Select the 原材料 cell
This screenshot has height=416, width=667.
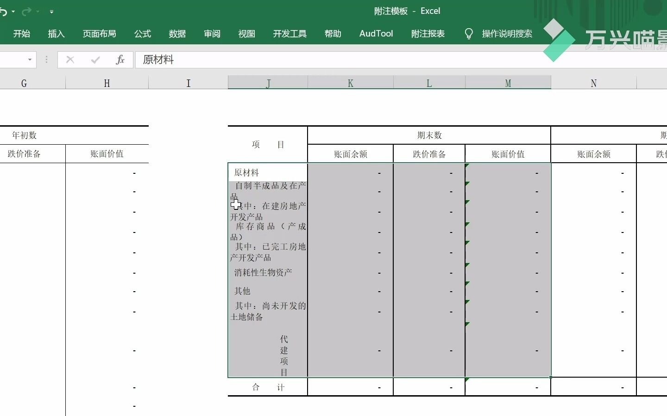(x=268, y=172)
